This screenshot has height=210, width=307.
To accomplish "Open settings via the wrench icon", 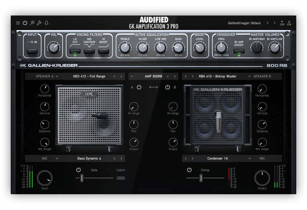I will click(x=39, y=23).
